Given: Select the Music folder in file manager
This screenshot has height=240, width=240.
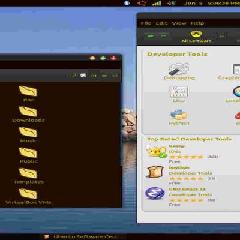Looking at the screenshot, I should (x=28, y=135).
